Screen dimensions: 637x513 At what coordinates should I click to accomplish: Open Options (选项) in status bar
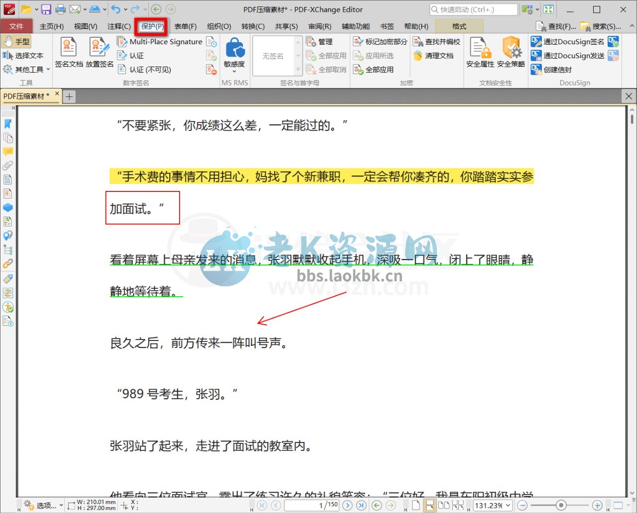point(43,505)
